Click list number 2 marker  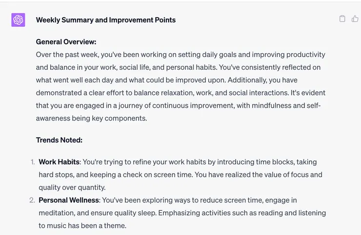click(x=32, y=200)
